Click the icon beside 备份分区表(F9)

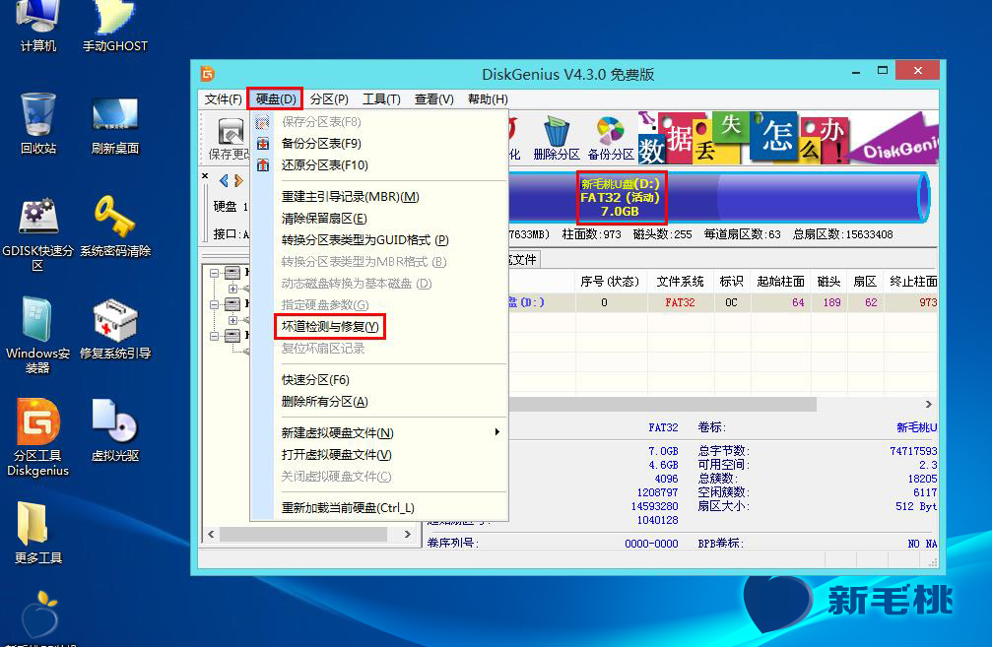click(x=263, y=144)
